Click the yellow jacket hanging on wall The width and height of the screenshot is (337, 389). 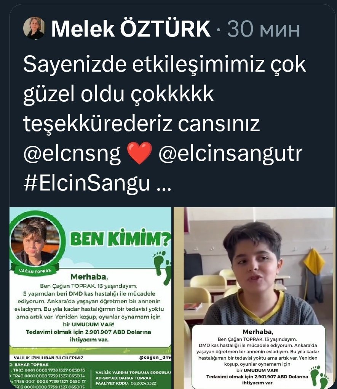314,261
